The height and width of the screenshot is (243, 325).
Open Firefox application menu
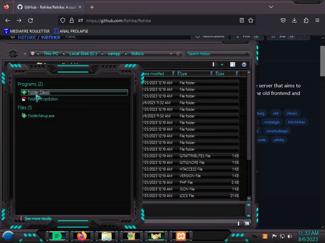coord(317,20)
